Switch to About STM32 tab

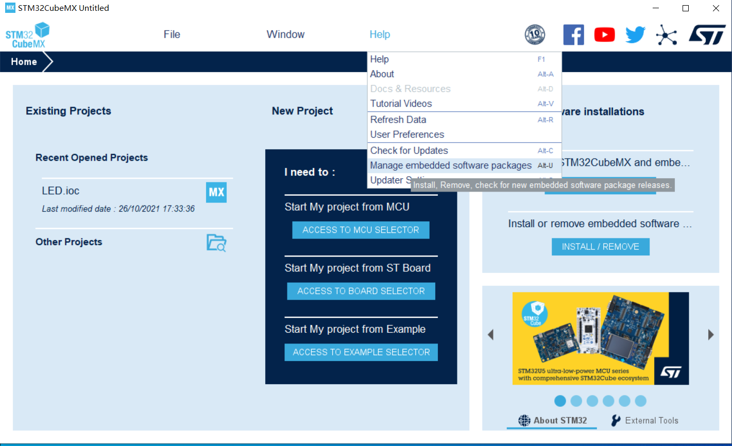click(x=552, y=420)
